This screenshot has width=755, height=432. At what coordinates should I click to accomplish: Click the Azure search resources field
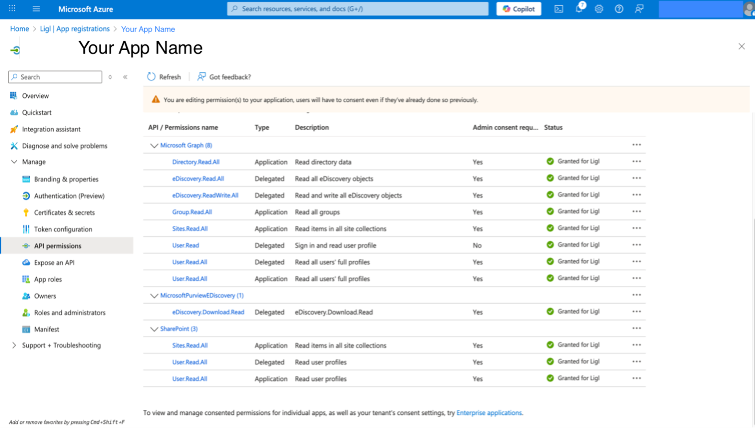[358, 9]
